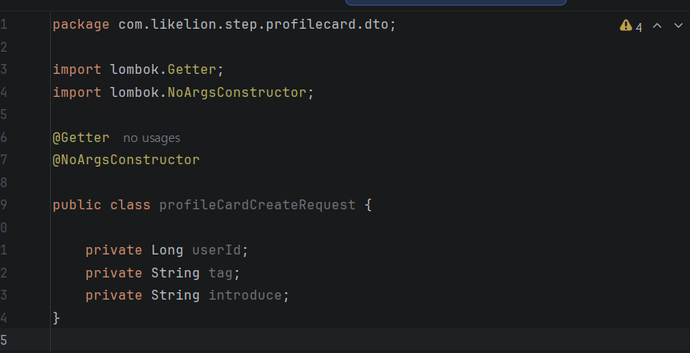Click the public keyword of the class
Image resolution: width=690 pixels, height=353 pixels.
coord(77,205)
